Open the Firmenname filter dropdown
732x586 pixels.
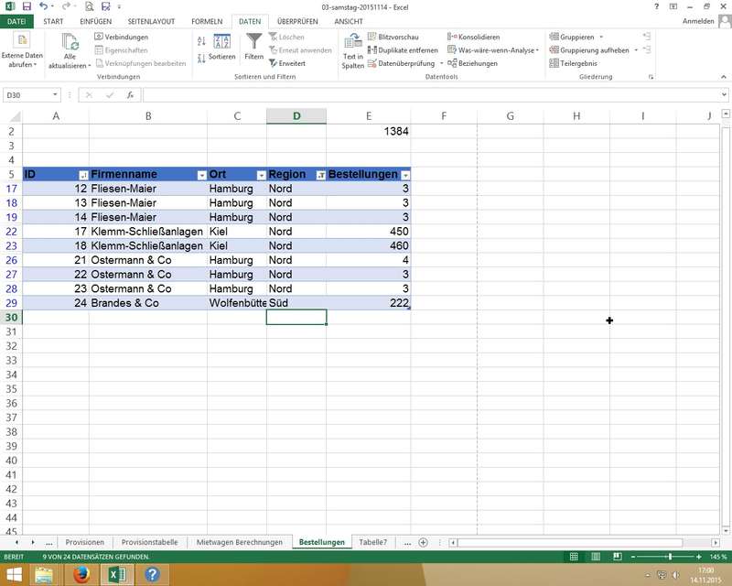(201, 175)
